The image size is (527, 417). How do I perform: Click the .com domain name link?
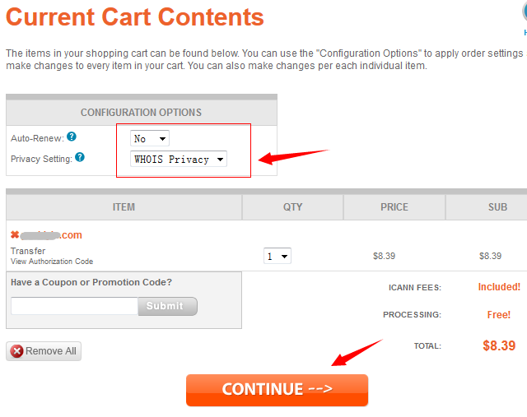click(x=51, y=235)
